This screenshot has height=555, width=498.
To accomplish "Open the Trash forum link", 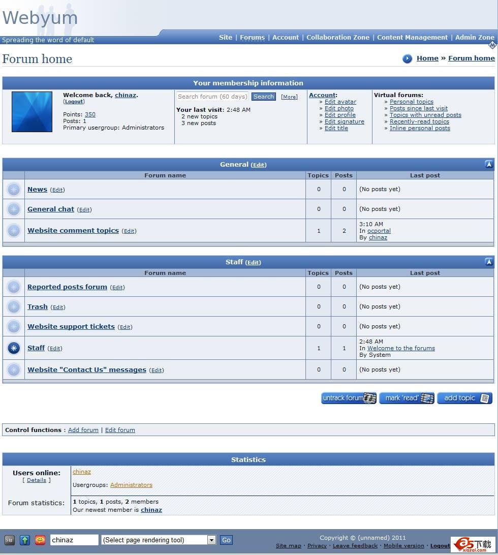I will pyautogui.click(x=38, y=307).
